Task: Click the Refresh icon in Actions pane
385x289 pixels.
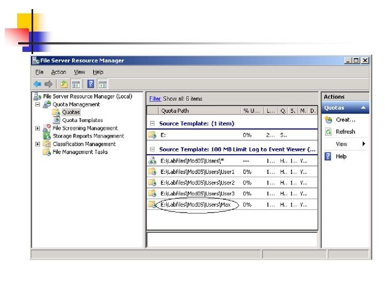Action: [x=328, y=132]
